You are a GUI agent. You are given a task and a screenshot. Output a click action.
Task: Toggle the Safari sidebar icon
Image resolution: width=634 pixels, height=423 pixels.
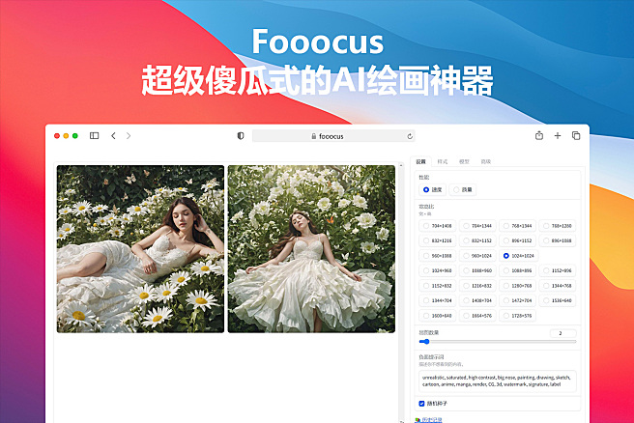(x=94, y=136)
